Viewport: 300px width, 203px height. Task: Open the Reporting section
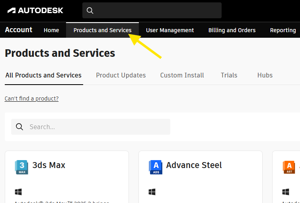(x=283, y=30)
